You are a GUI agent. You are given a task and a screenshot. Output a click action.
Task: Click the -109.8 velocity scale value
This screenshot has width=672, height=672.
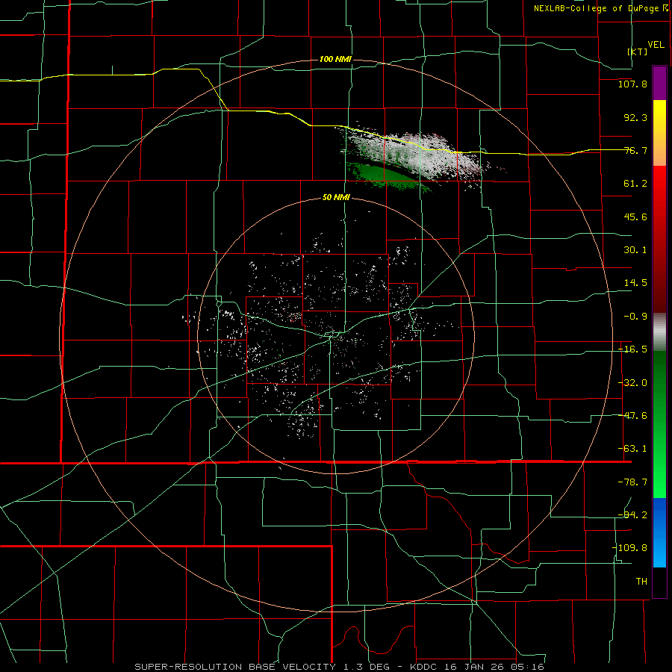pos(630,548)
